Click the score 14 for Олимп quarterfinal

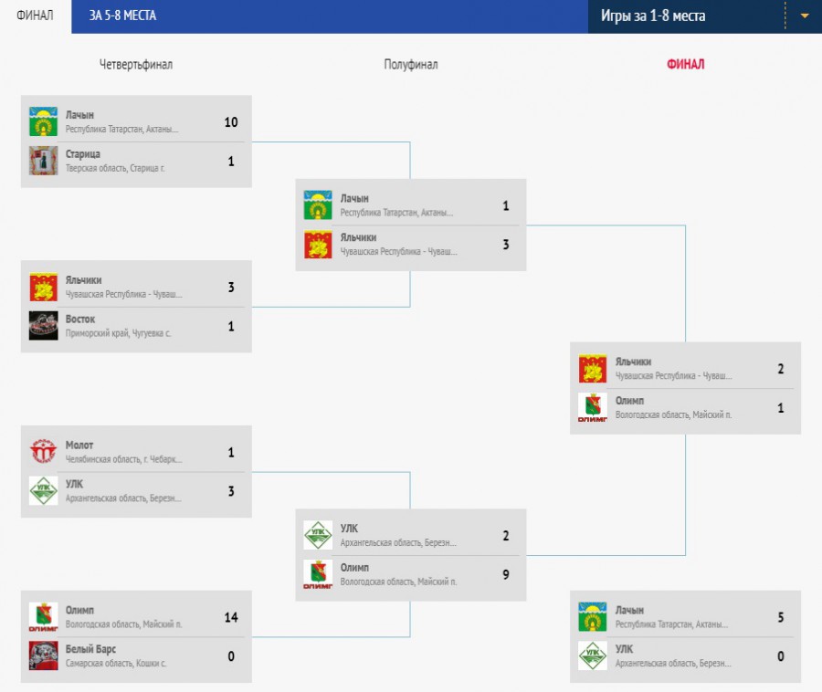(231, 618)
